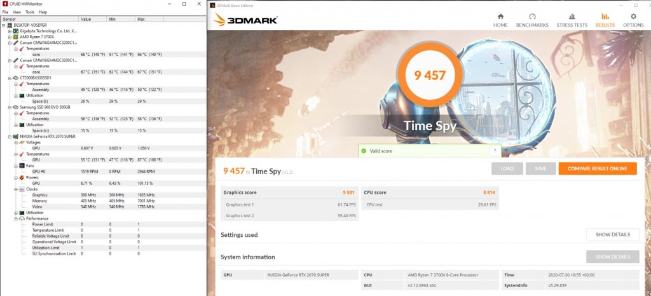Show details for System information
The image size is (651, 296).
pos(613,257)
